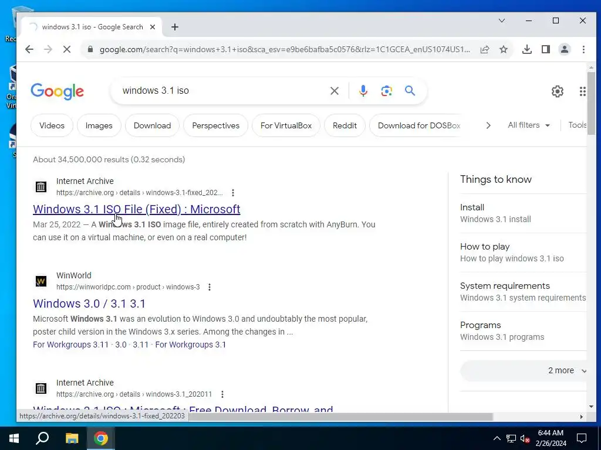Image resolution: width=601 pixels, height=450 pixels.
Task: Bookmark this tab with the star
Action: pos(504,49)
